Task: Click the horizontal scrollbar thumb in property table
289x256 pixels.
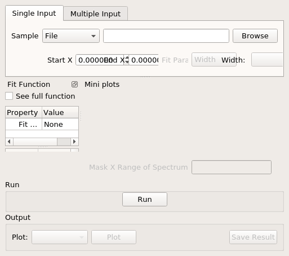Action: (64, 142)
